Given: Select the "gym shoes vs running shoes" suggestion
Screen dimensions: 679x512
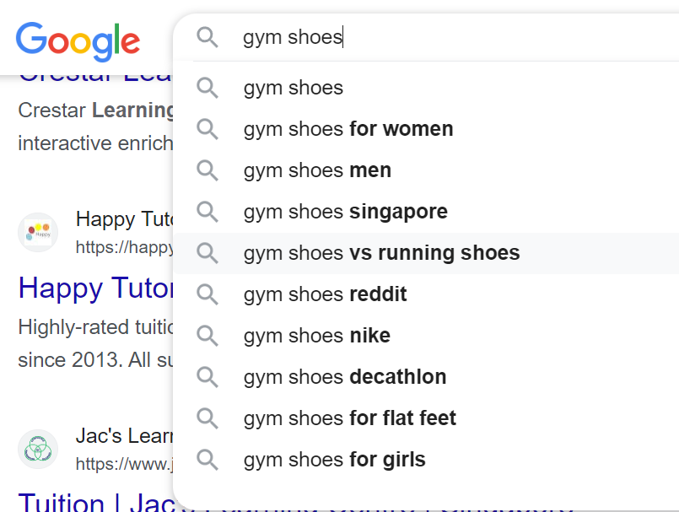Looking at the screenshot, I should [x=380, y=252].
